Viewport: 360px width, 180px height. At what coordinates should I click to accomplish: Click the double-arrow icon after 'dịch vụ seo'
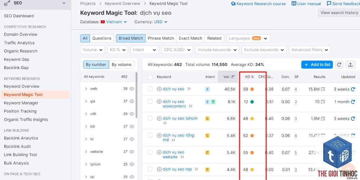(x=189, y=89)
